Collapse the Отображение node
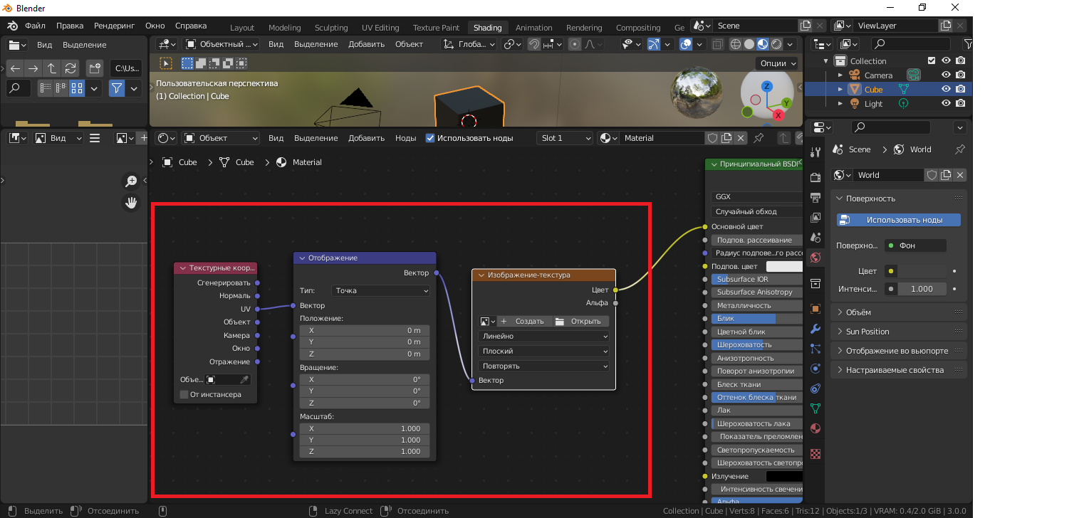This screenshot has width=1084, height=518. 302,258
